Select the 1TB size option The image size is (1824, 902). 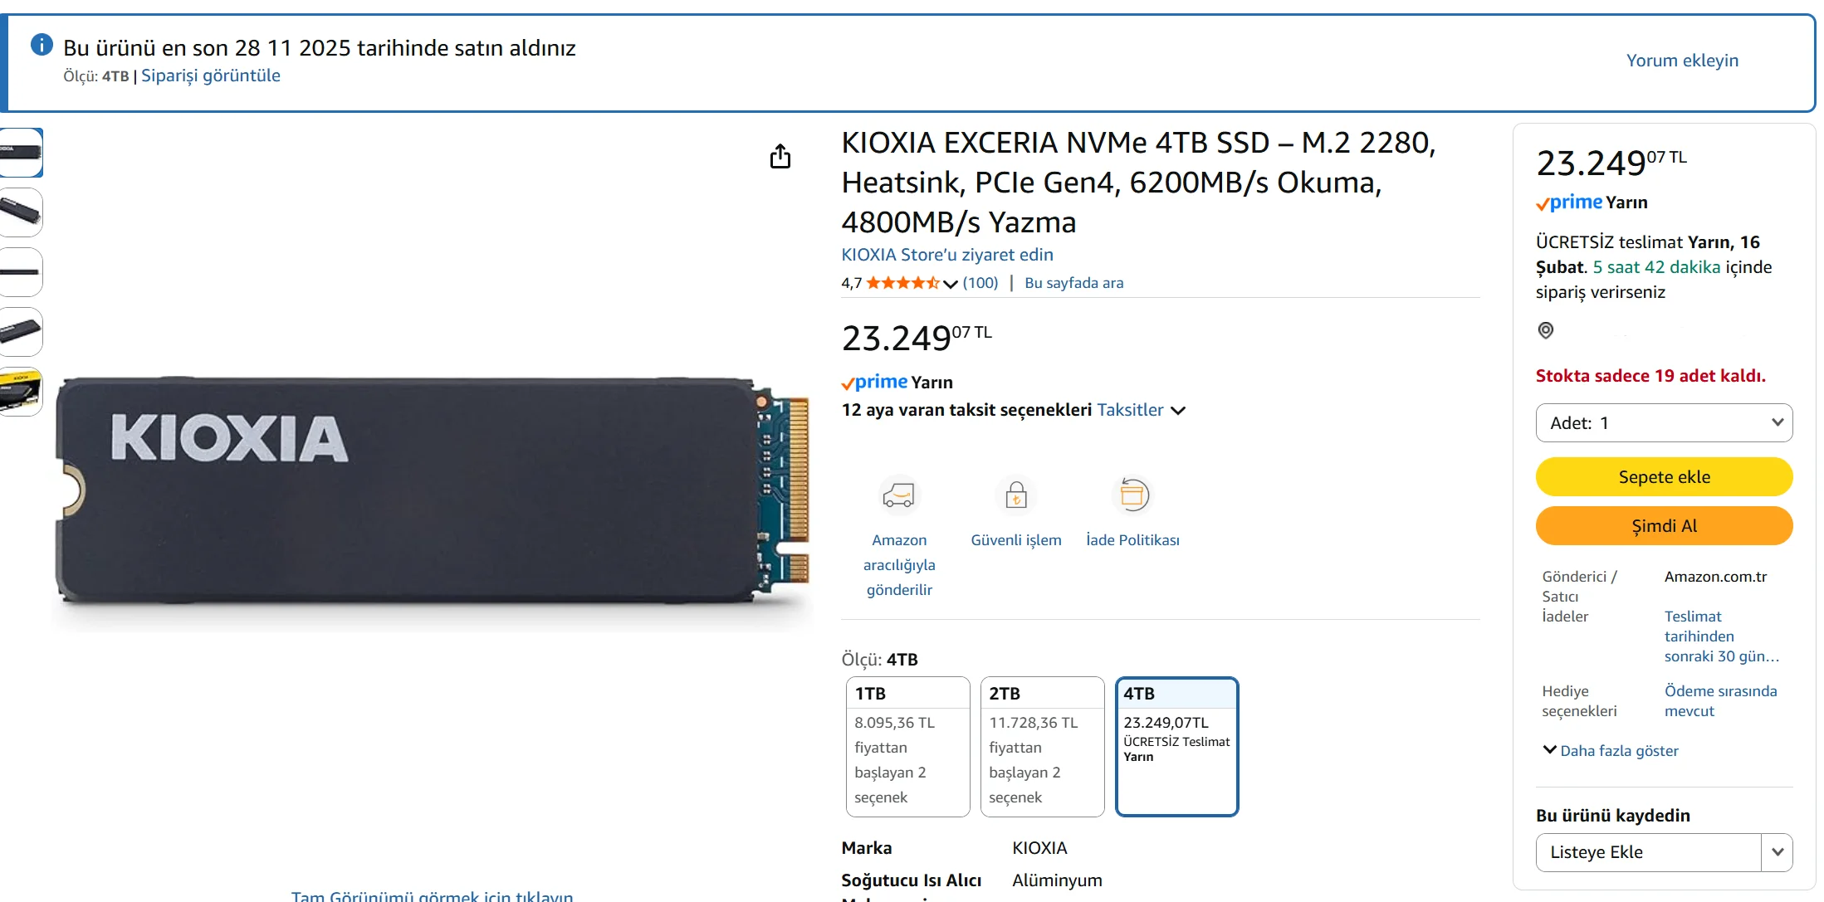907,747
